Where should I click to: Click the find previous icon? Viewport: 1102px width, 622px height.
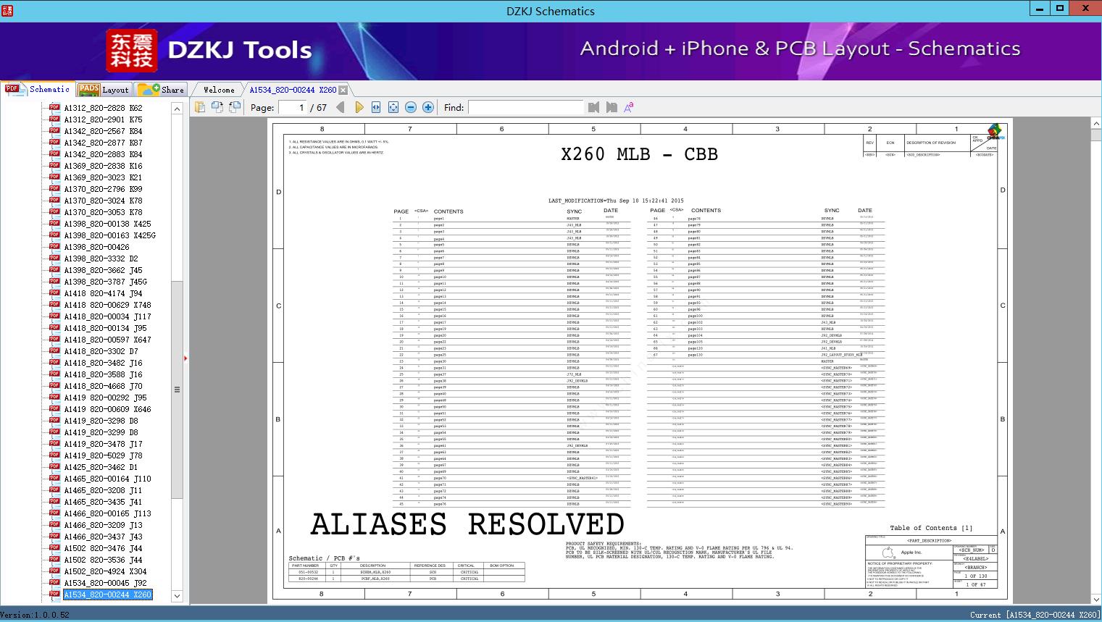point(594,107)
